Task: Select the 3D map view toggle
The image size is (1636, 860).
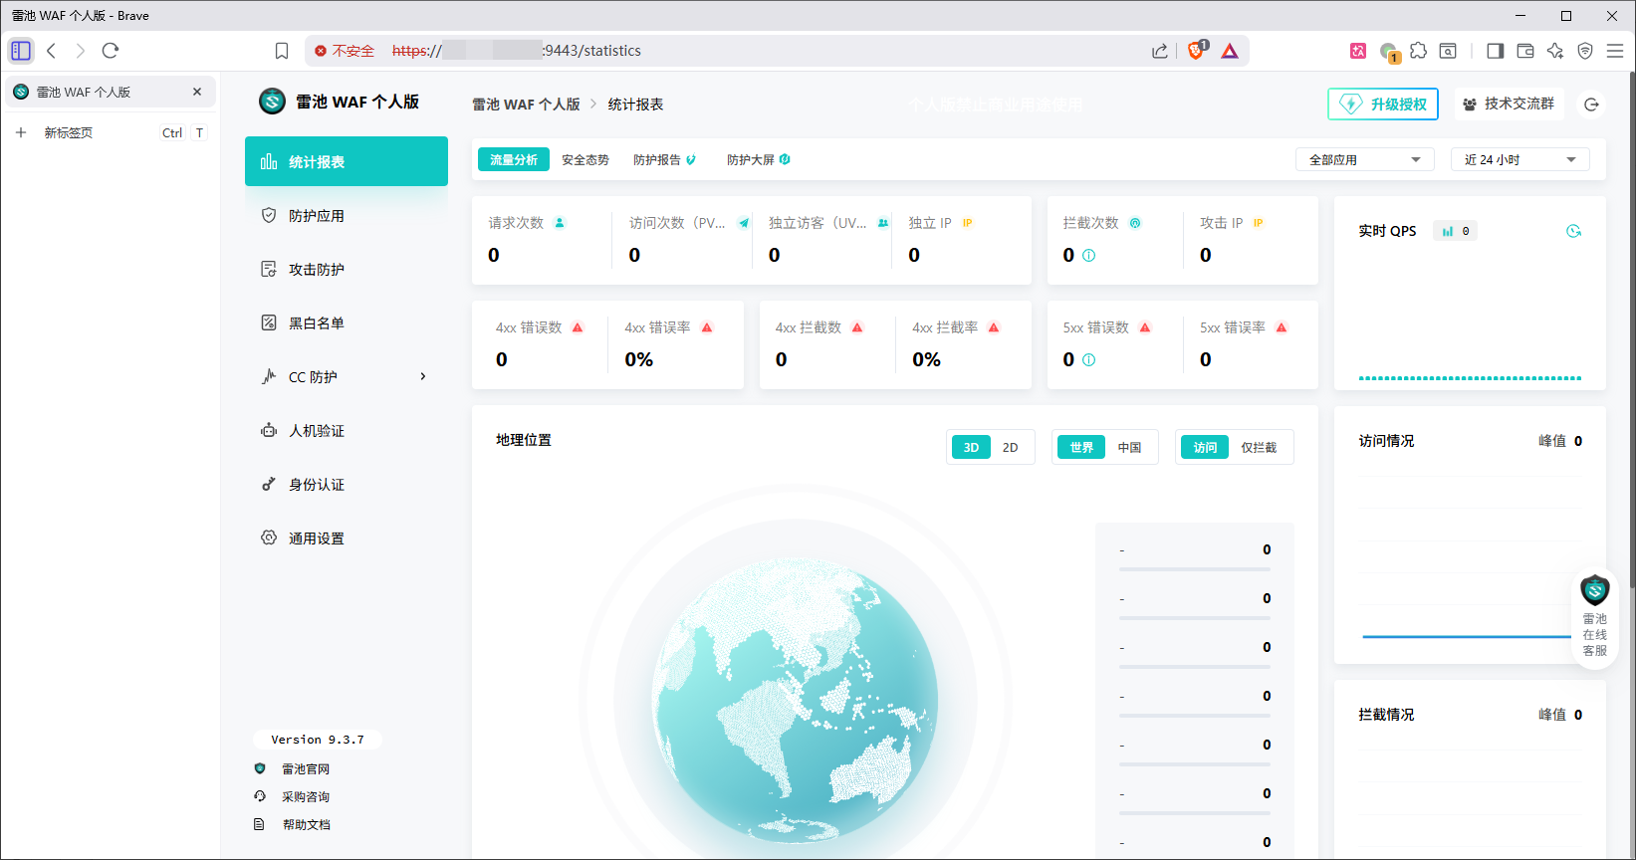Action: point(971,447)
